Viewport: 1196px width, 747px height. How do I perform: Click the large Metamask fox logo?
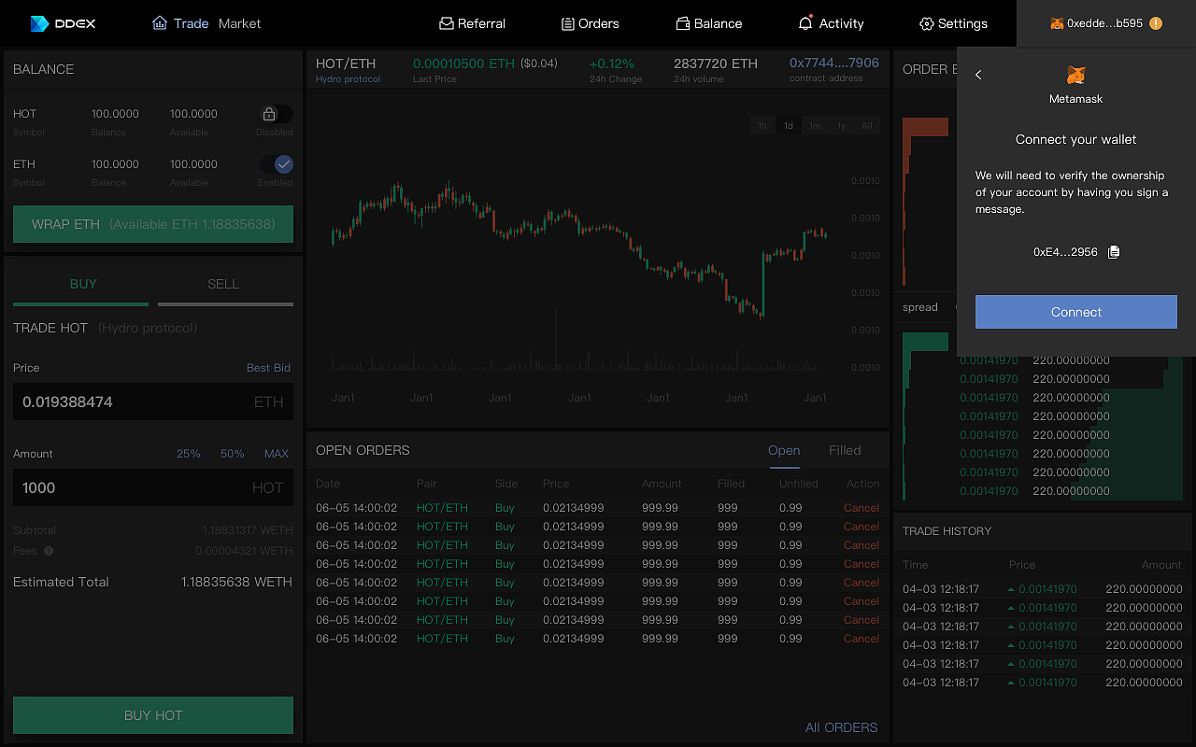pos(1076,75)
